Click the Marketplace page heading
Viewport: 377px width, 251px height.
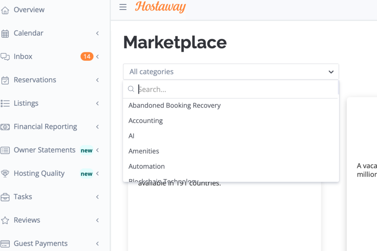(175, 43)
